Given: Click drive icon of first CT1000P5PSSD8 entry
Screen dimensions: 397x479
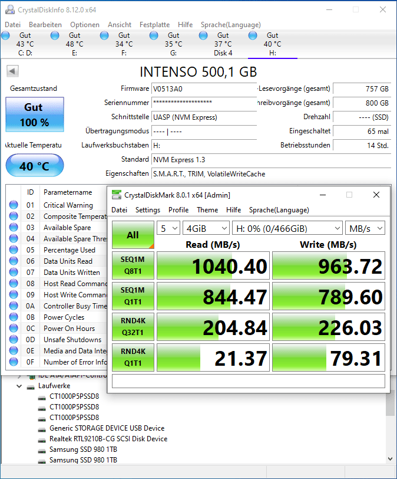Looking at the screenshot, I should (x=42, y=397).
